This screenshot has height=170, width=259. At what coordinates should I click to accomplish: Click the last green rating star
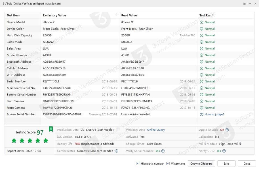(46, 141)
